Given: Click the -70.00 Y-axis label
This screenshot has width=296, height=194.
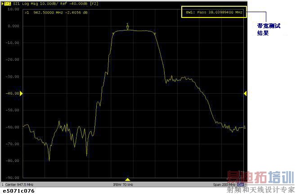Looking at the screenshot, I should tap(13, 144).
